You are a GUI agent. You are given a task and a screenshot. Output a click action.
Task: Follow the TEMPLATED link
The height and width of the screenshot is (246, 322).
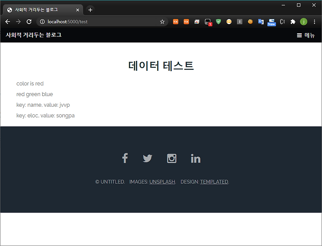point(214,182)
